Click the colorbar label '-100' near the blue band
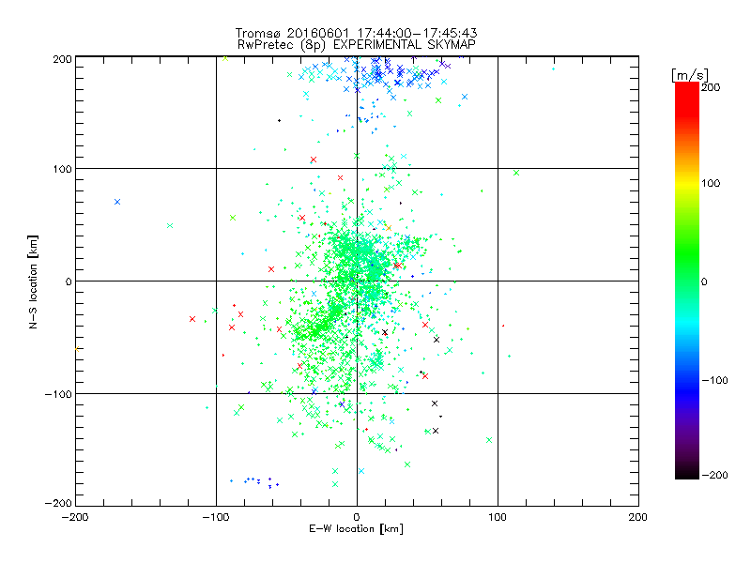 (714, 381)
